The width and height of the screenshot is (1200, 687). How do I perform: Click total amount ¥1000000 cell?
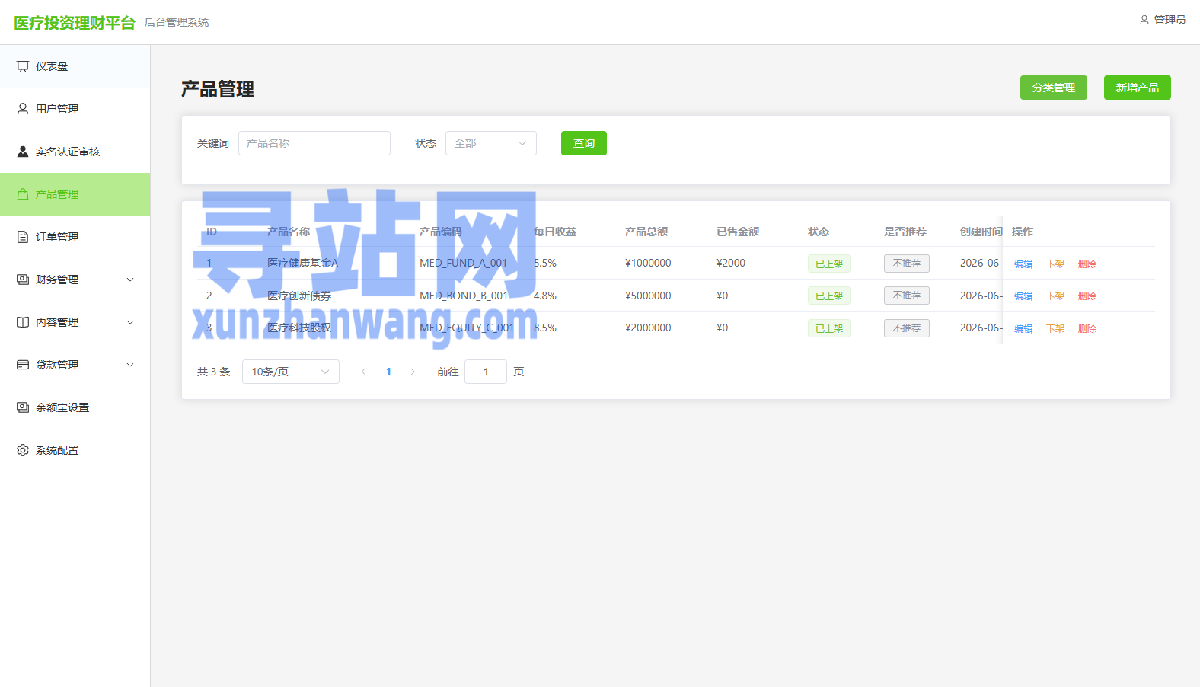click(x=648, y=263)
